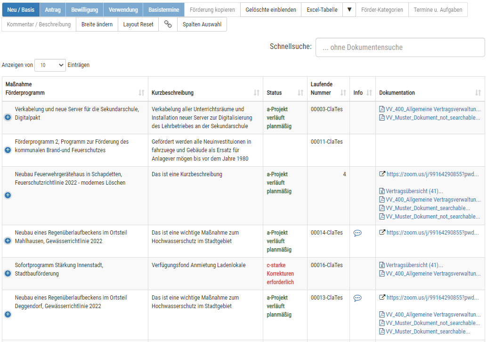The width and height of the screenshot is (487, 342).
Task: Expand row Förderprogramm 2 with plus icon
Action: click(x=8, y=150)
